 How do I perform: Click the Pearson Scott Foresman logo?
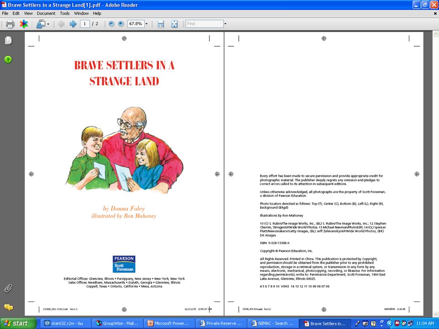pos(124,264)
